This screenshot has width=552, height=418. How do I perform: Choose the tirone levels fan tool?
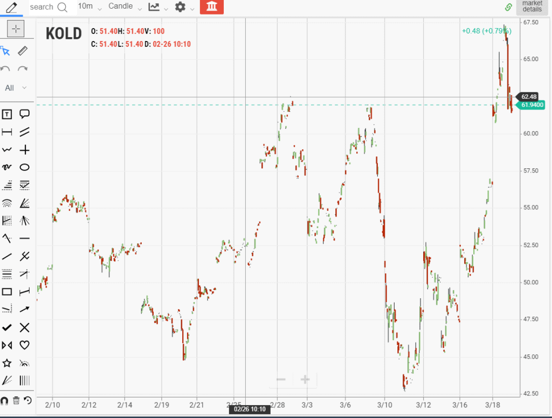coord(6,381)
